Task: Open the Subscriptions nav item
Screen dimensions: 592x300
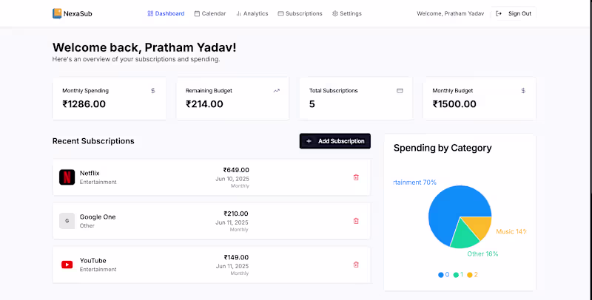Action: point(300,13)
